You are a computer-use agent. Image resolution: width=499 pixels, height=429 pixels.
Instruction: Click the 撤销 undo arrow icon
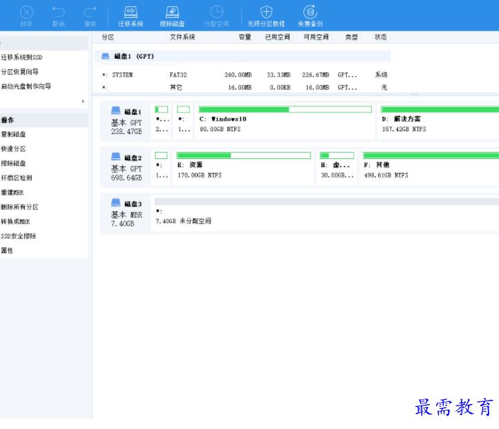coord(59,12)
